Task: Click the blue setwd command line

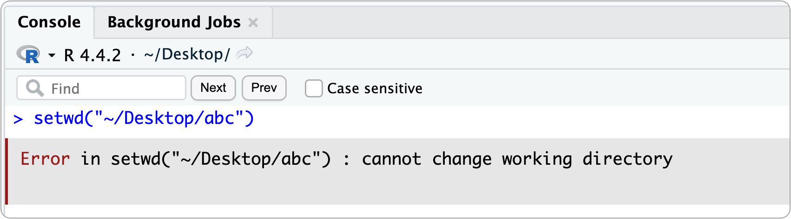Action: tap(144, 119)
